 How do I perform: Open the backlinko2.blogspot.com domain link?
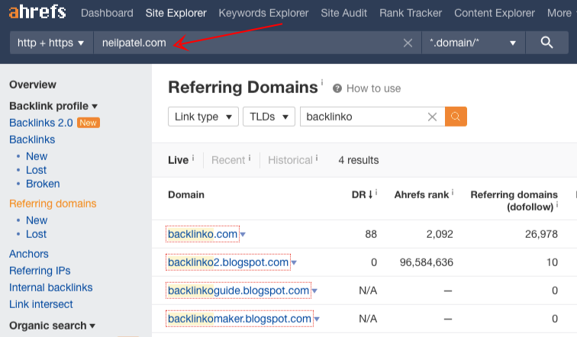point(228,262)
